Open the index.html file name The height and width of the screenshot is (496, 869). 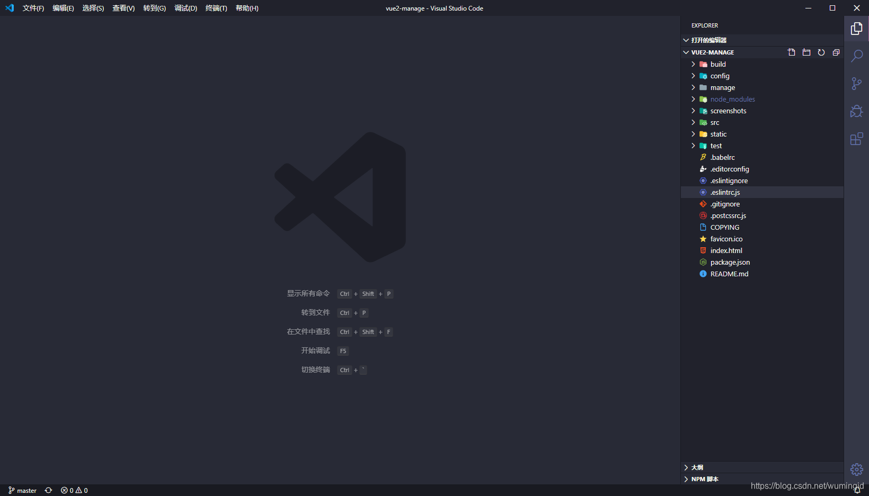726,250
